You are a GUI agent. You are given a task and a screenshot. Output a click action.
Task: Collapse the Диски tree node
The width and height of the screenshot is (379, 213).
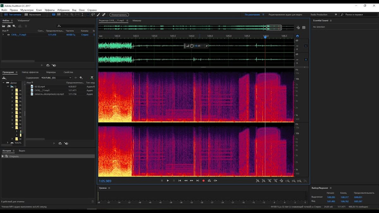click(3, 83)
